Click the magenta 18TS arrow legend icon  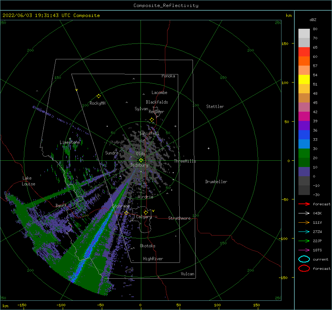[304, 250]
